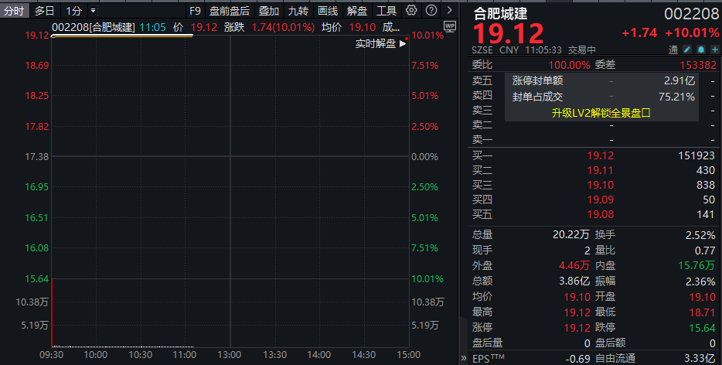
Task: Click the large current price 19.12
Action: click(x=509, y=34)
